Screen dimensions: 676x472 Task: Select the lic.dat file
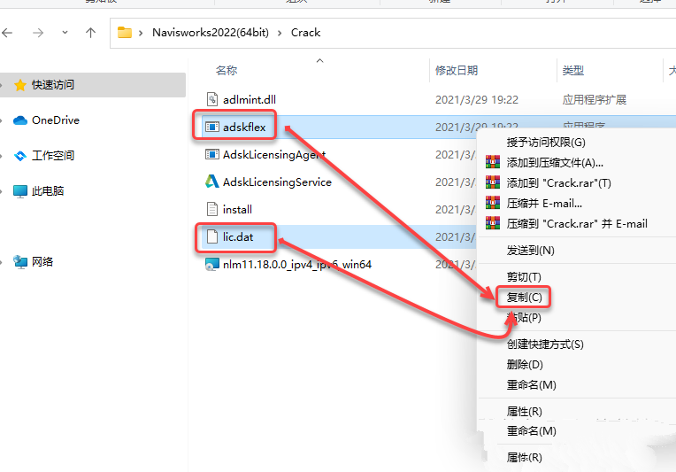coord(238,236)
